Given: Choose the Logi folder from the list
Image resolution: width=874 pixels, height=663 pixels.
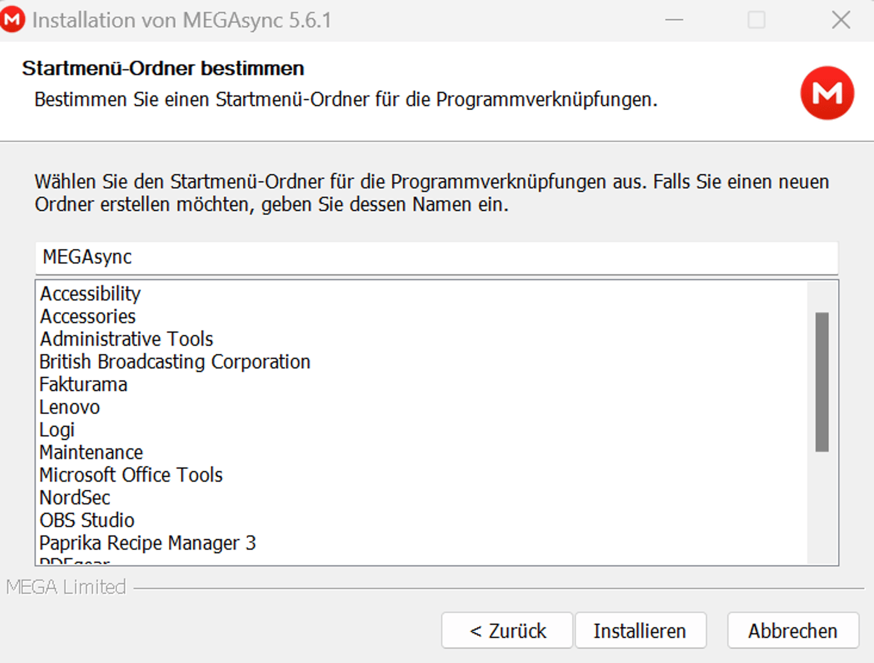Looking at the screenshot, I should [x=57, y=429].
